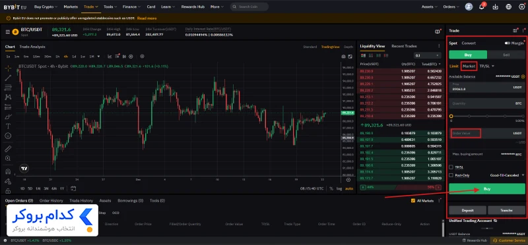Select the ruler measure tool
Viewport: 528px width, 245px height.
click(8, 149)
